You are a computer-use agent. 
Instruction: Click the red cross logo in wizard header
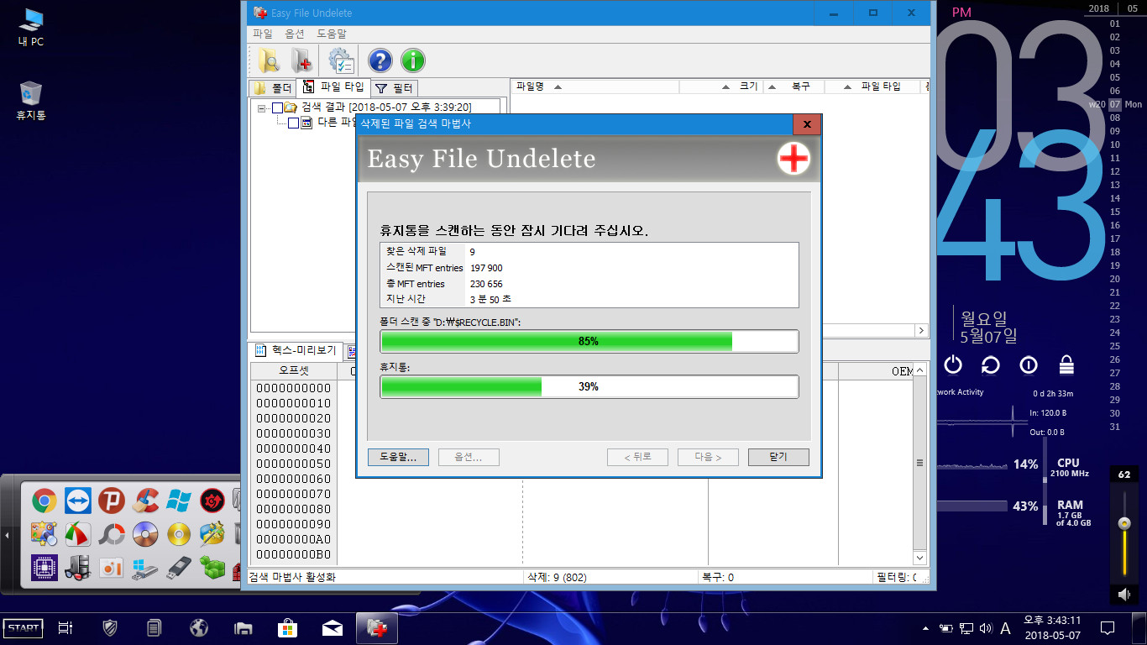tap(793, 159)
